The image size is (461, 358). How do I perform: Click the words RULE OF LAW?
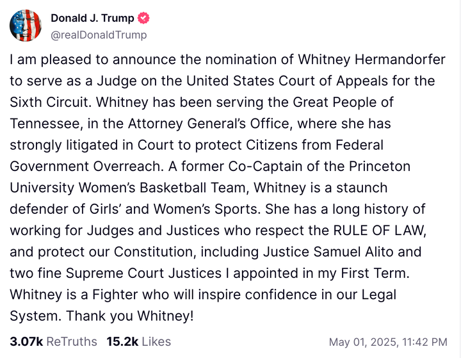tap(390, 231)
